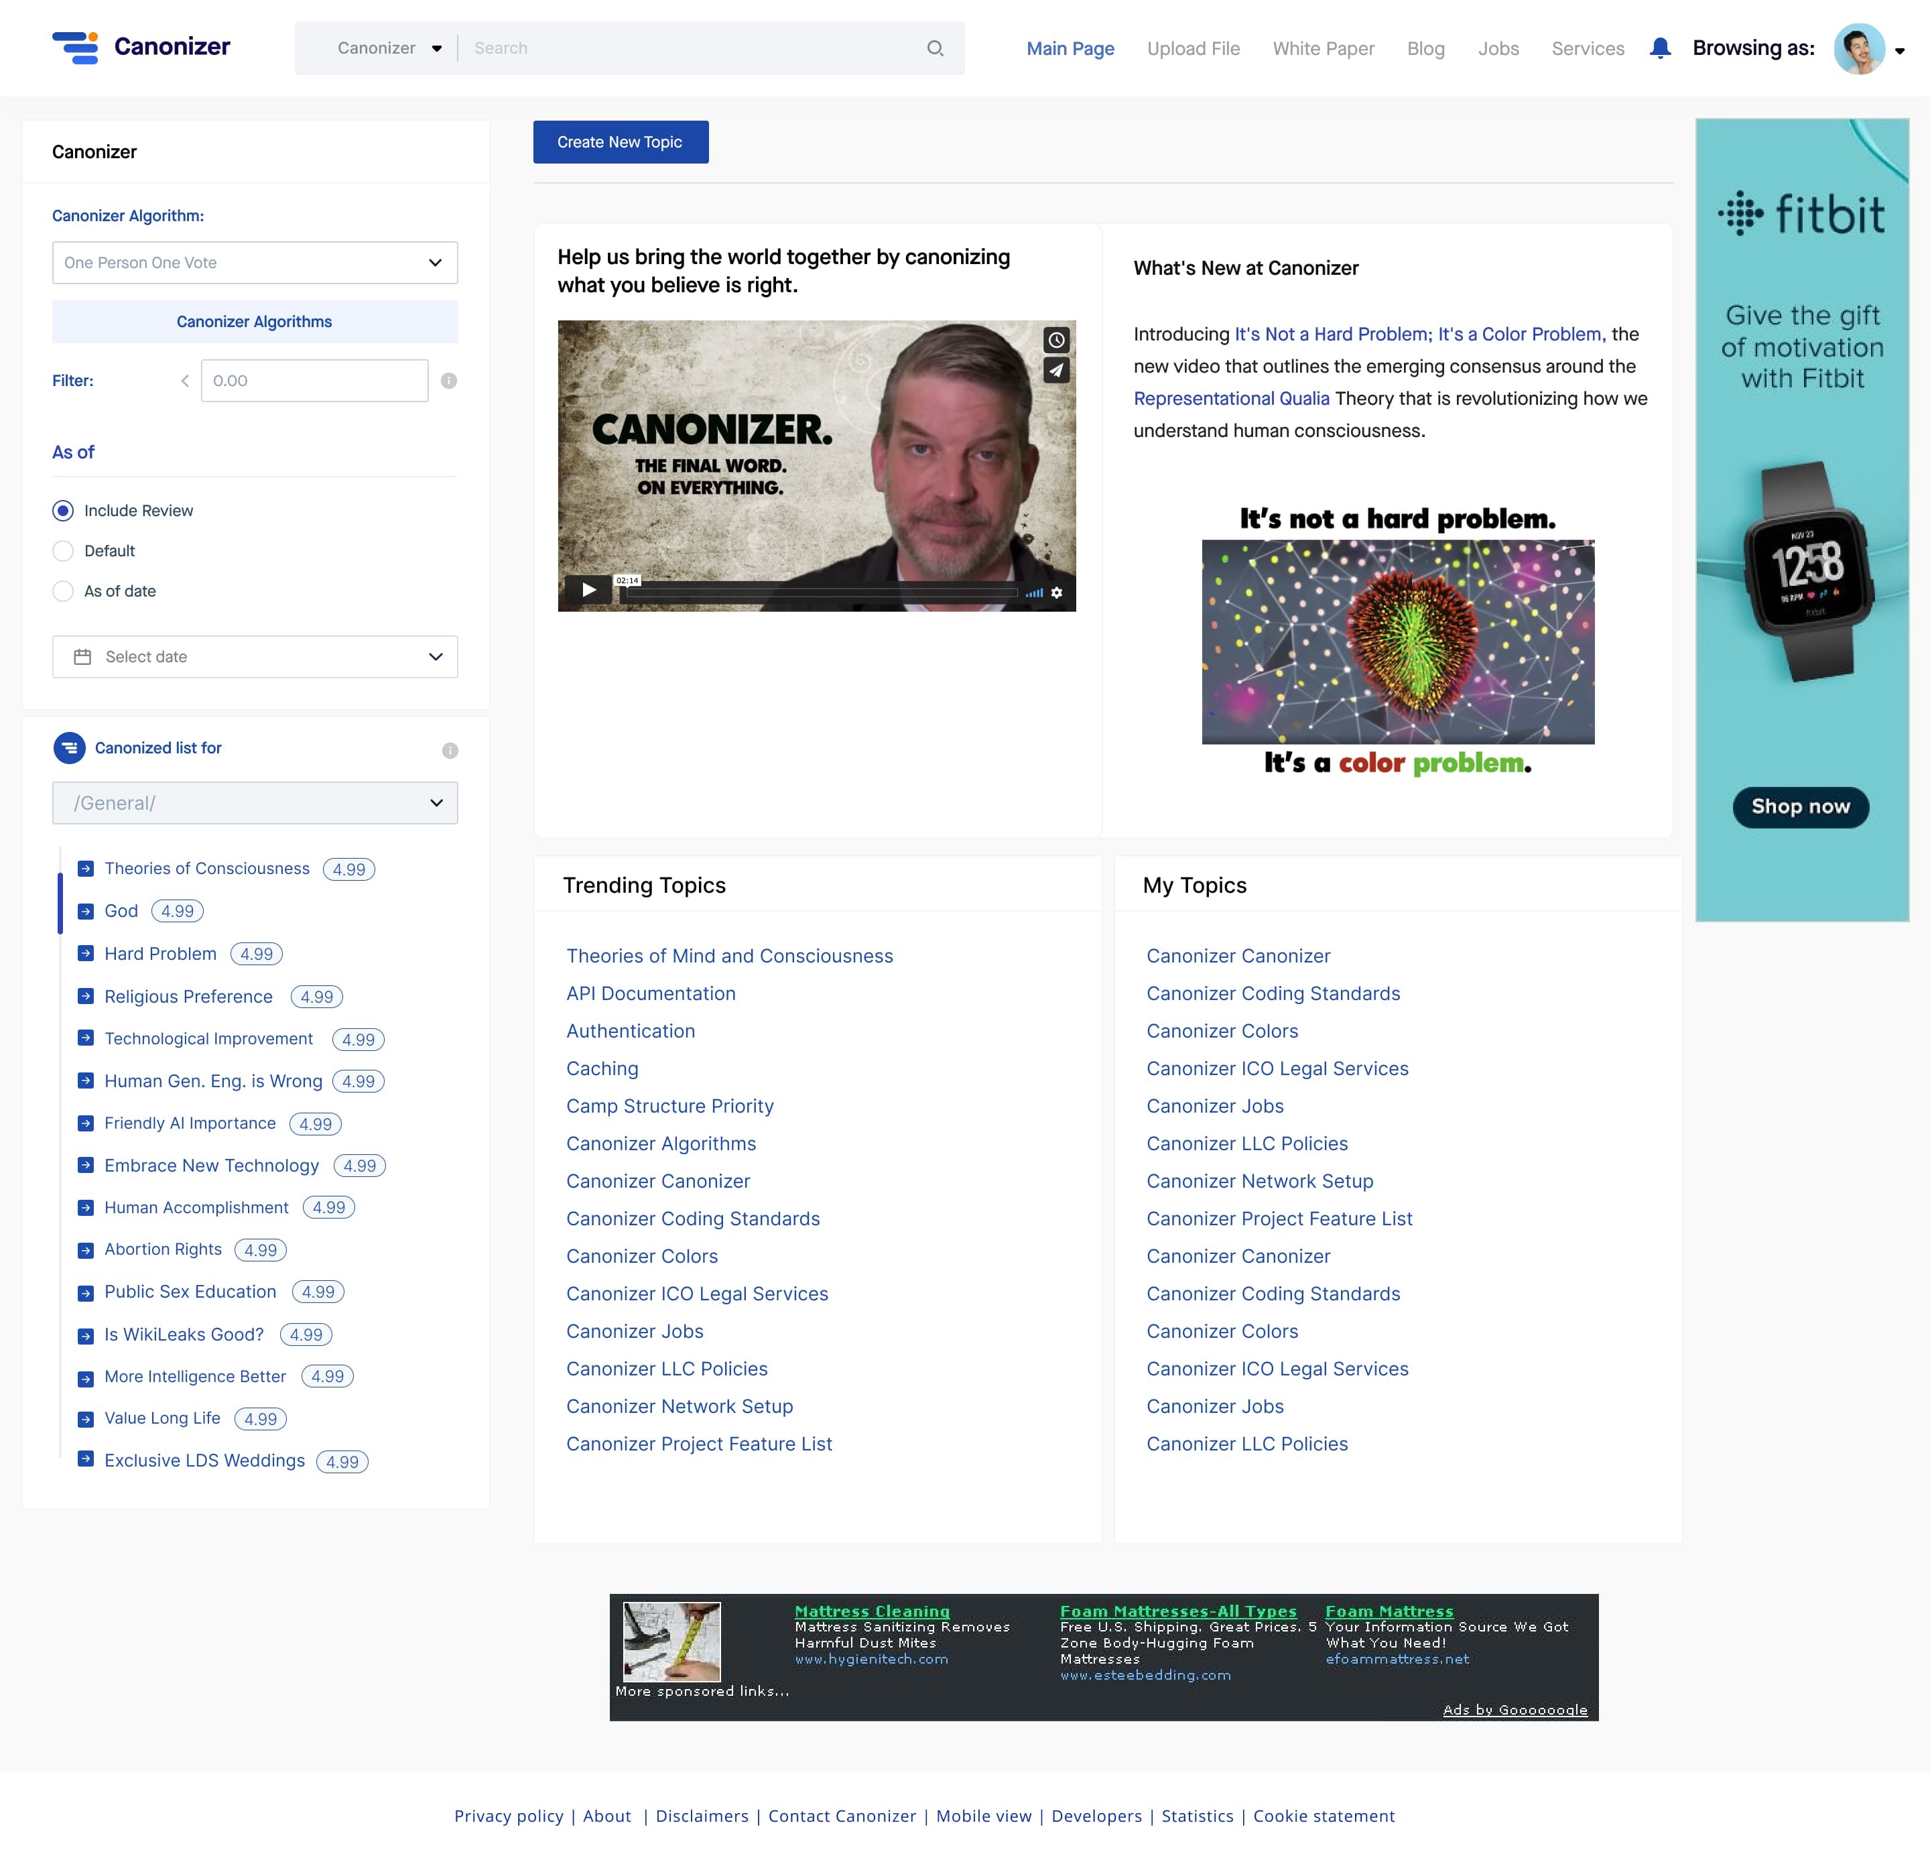Click Privacy policy footer link

[508, 1816]
